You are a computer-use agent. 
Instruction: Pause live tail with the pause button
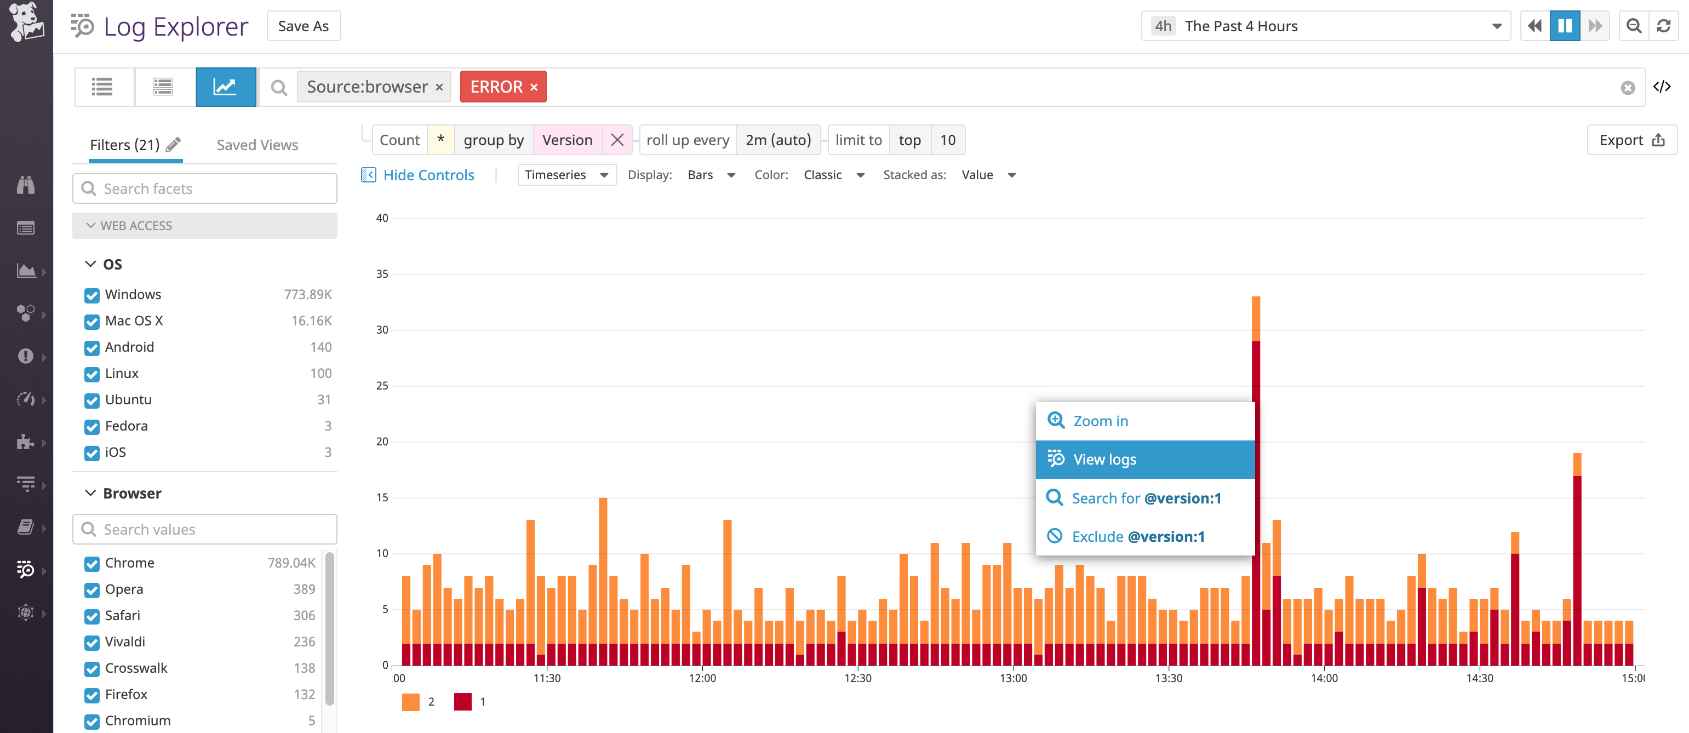coord(1566,26)
